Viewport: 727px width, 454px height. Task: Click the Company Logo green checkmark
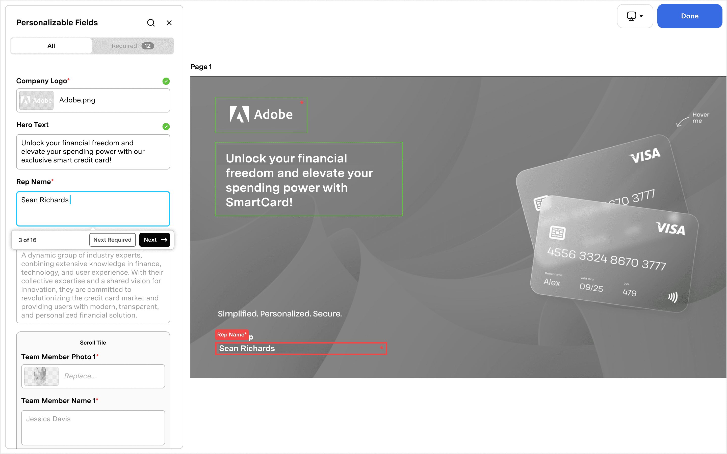pos(166,81)
